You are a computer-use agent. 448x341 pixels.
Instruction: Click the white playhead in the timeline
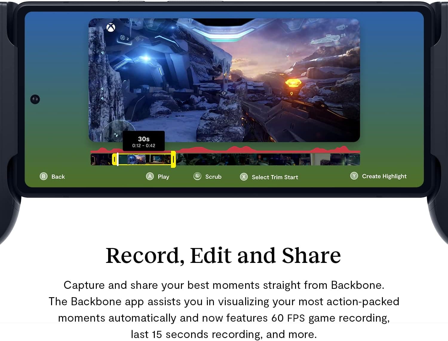pyautogui.click(x=118, y=159)
